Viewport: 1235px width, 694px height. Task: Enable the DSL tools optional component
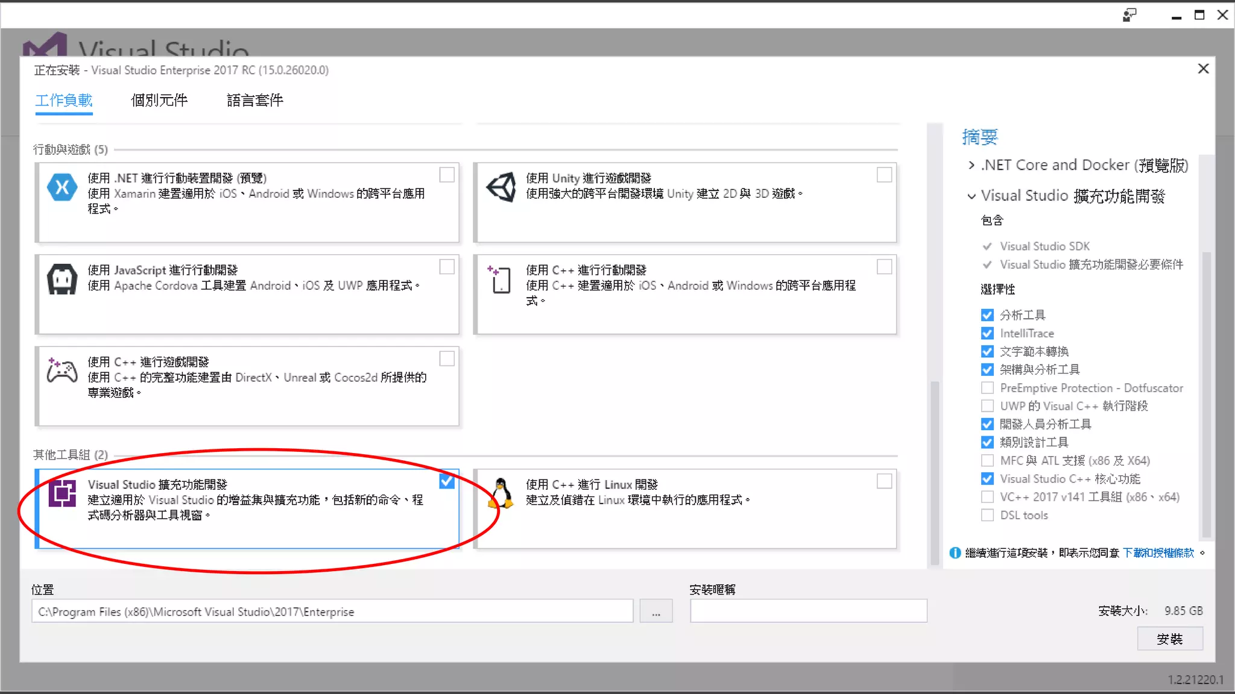(x=987, y=515)
